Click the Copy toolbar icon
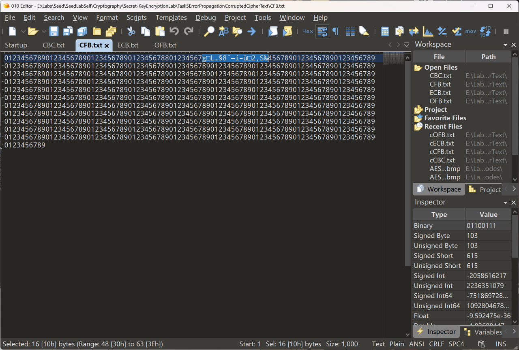 click(x=146, y=31)
